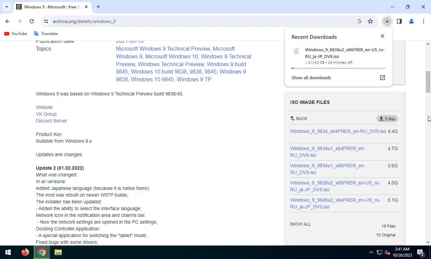Reload the archive.org page
The height and width of the screenshot is (259, 431).
click(x=32, y=21)
